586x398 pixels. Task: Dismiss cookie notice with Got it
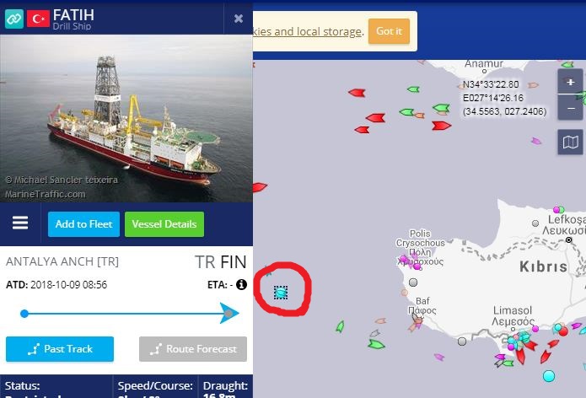pyautogui.click(x=389, y=31)
